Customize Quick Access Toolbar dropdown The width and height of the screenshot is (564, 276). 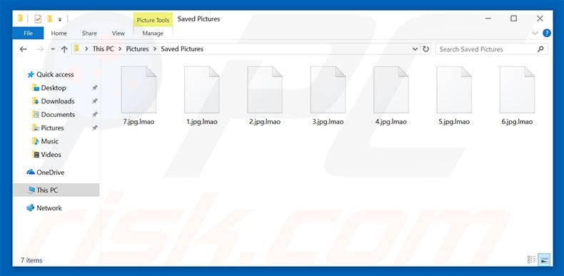[60, 19]
